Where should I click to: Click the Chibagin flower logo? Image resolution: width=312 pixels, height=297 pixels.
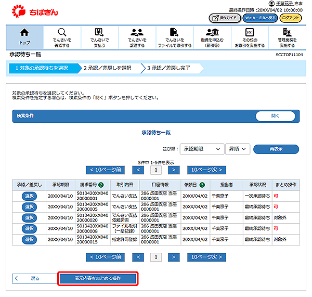pyautogui.click(x=19, y=11)
